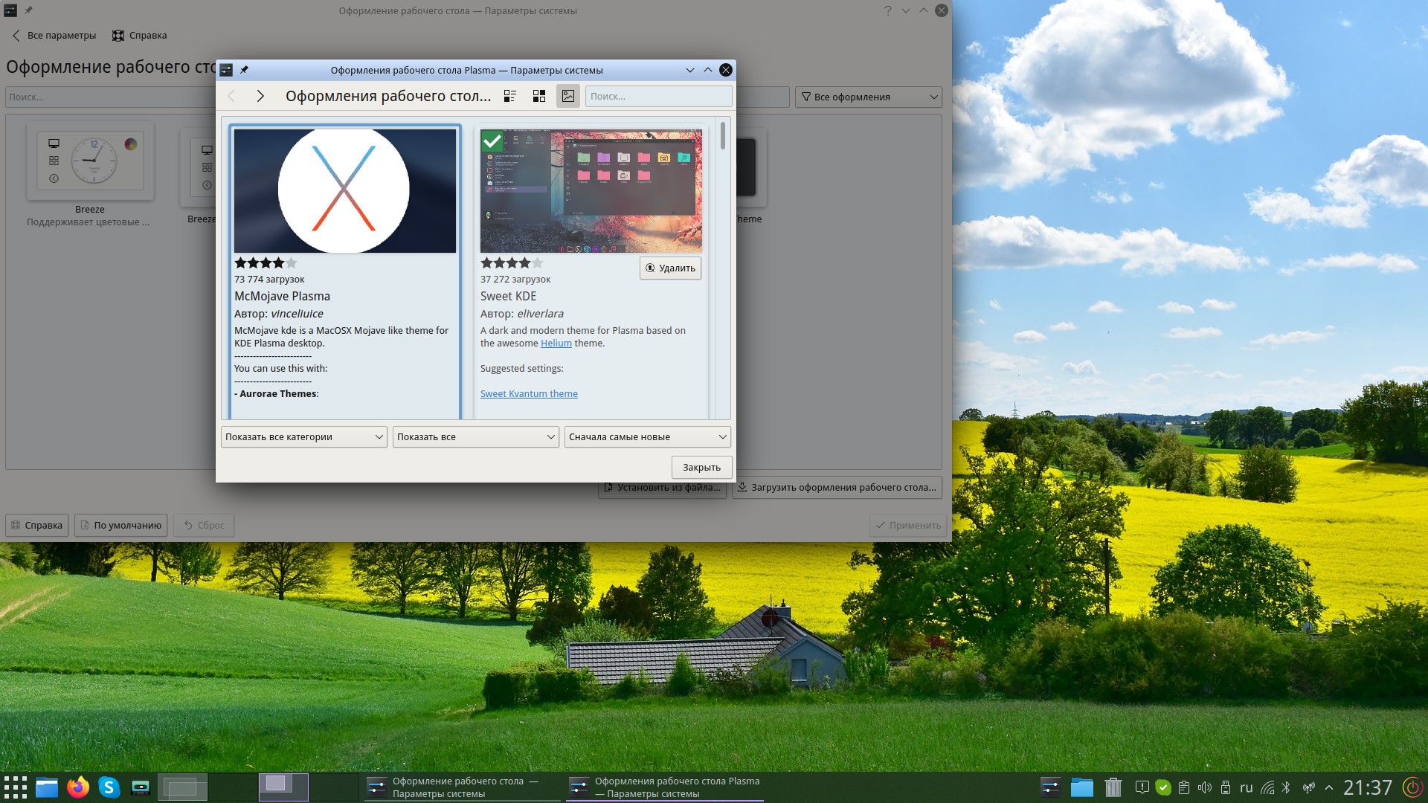Switch to icons grid view mode
The width and height of the screenshot is (1428, 803).
pyautogui.click(x=539, y=96)
